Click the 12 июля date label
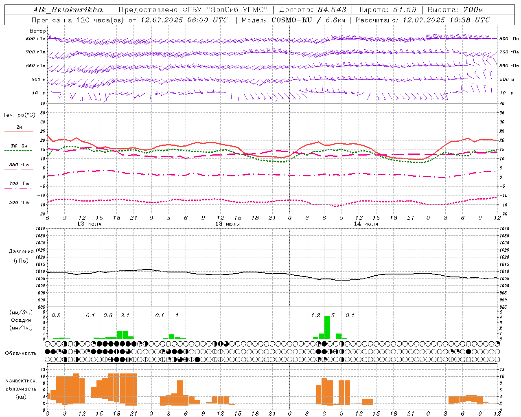521x417 pixels. tap(89, 224)
